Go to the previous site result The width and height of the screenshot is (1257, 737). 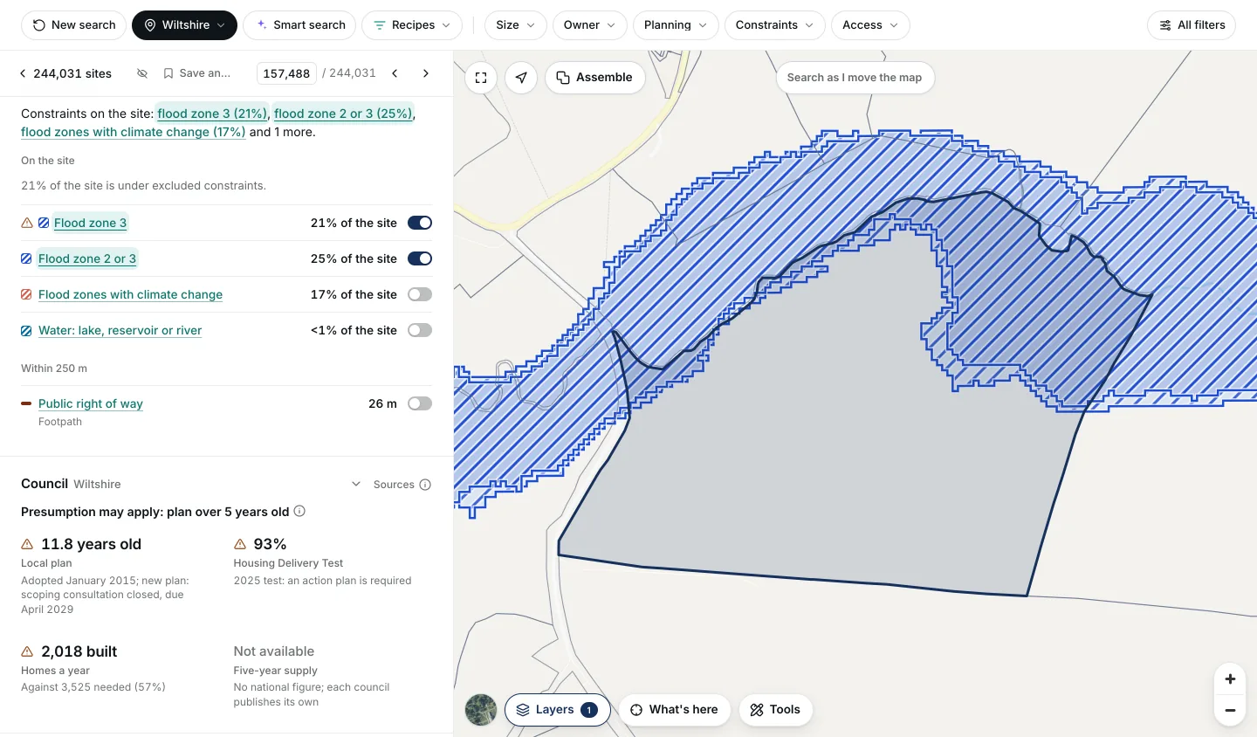(395, 73)
